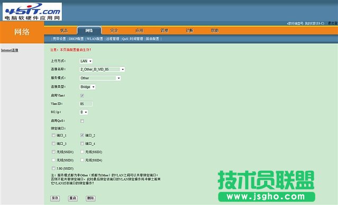Click the red 注意 restart notice text
The width and height of the screenshot is (338, 205).
(x=71, y=50)
